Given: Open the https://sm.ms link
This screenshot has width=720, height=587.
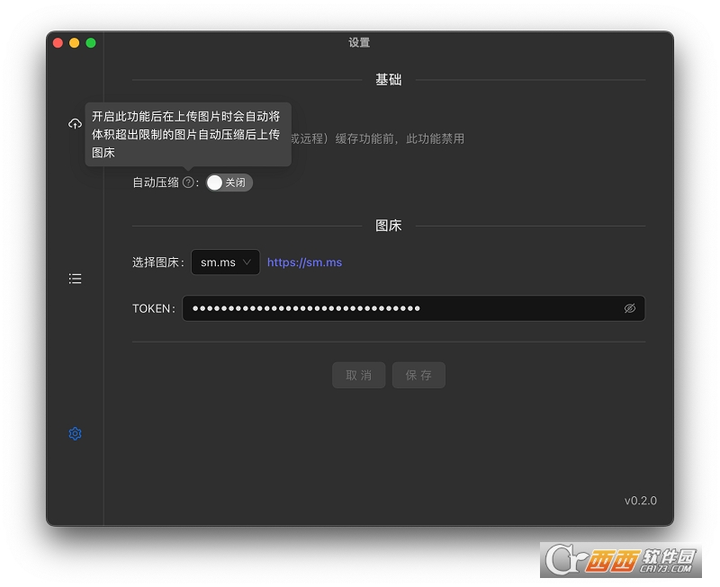Looking at the screenshot, I should [x=304, y=262].
